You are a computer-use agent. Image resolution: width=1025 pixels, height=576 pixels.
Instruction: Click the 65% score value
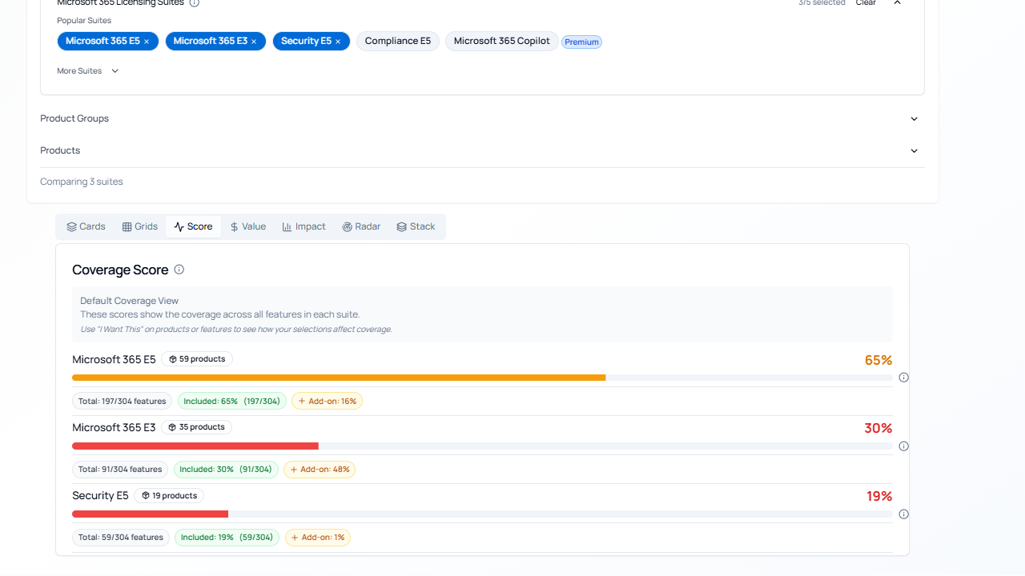click(x=878, y=360)
